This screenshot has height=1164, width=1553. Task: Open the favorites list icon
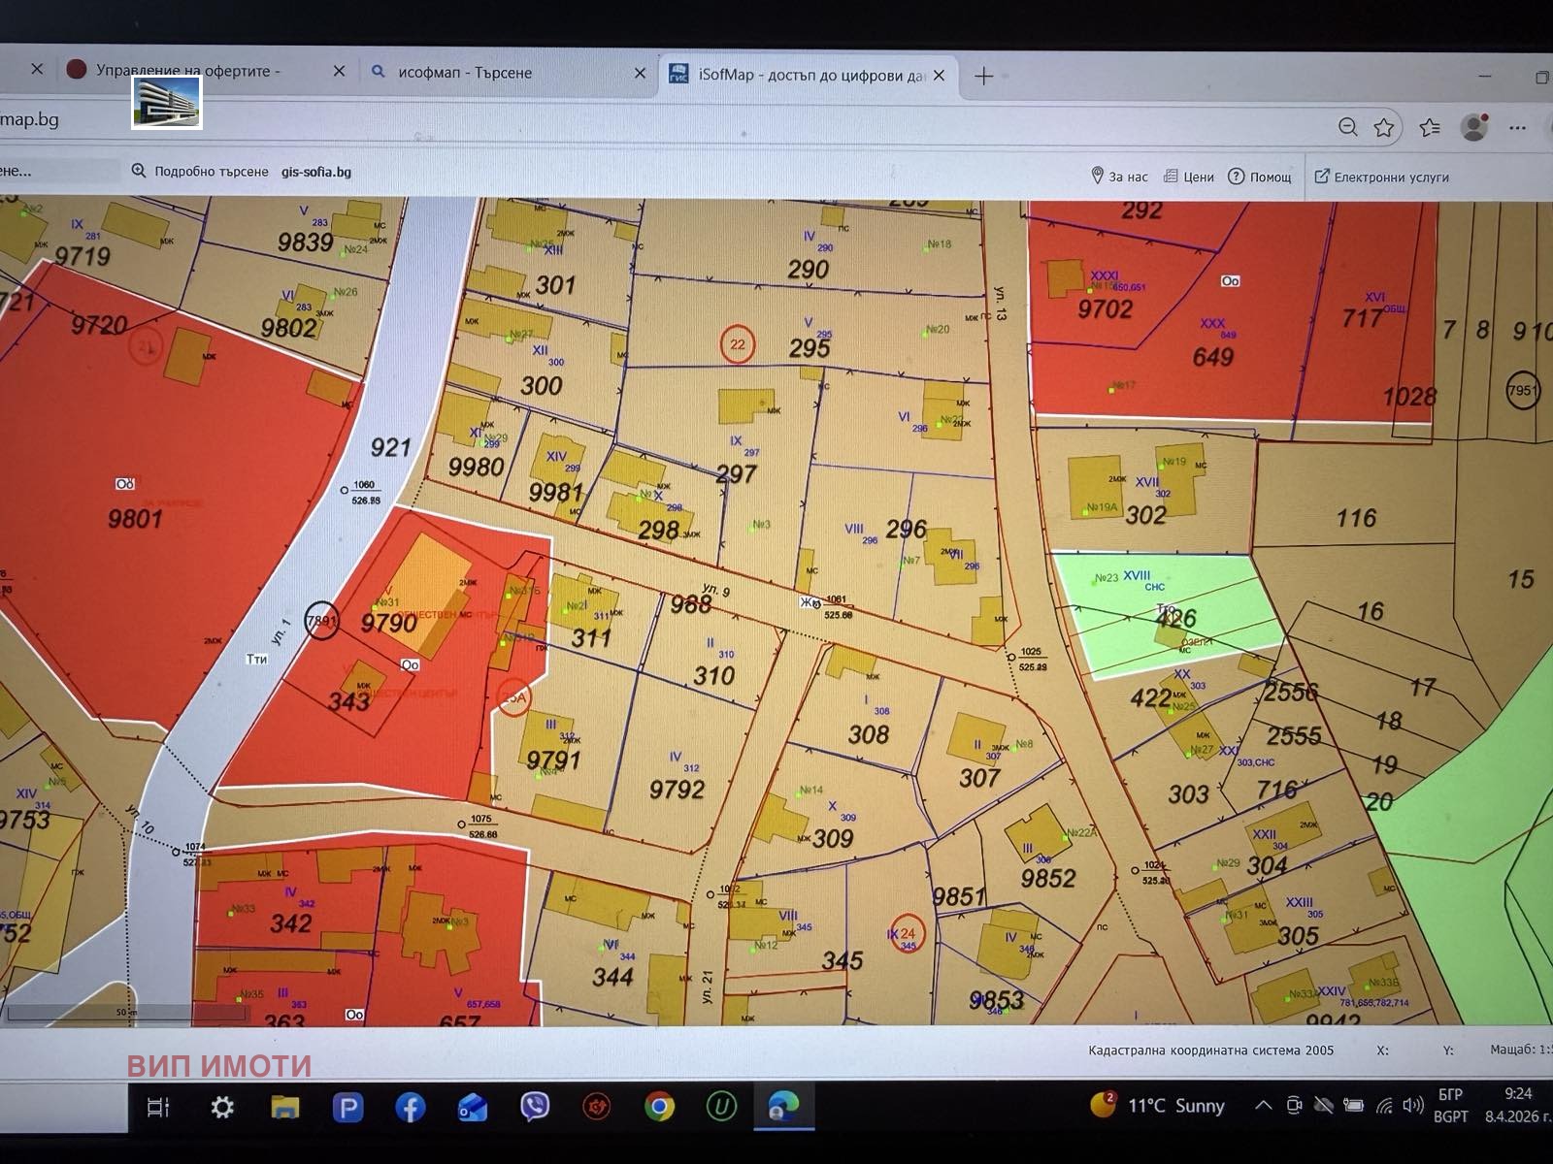click(1429, 128)
